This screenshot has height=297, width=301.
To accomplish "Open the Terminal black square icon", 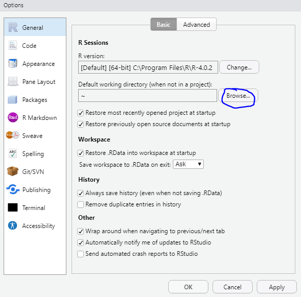I will coord(13,207).
